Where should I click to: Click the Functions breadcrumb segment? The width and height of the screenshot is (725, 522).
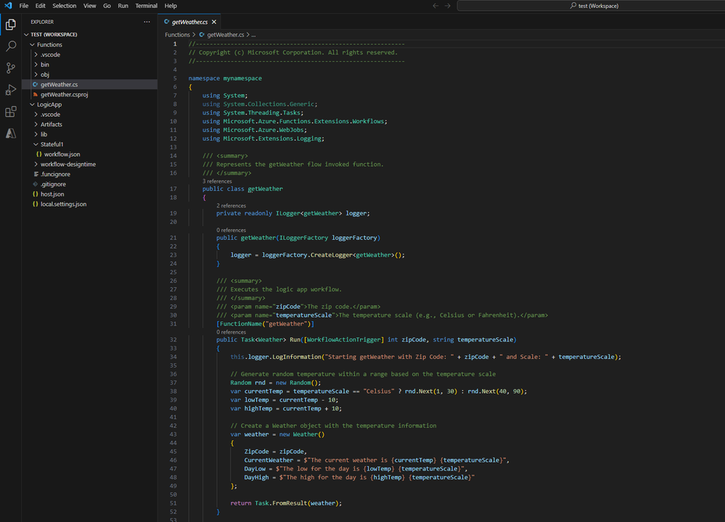click(x=177, y=35)
